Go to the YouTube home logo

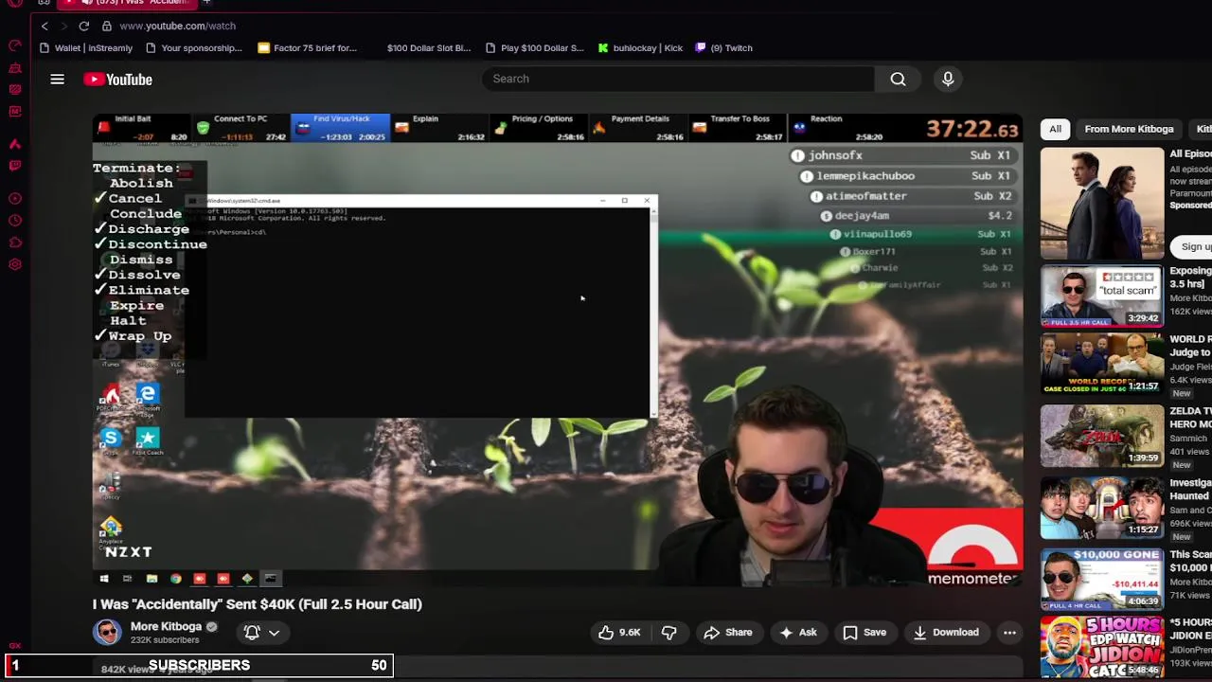(x=117, y=80)
